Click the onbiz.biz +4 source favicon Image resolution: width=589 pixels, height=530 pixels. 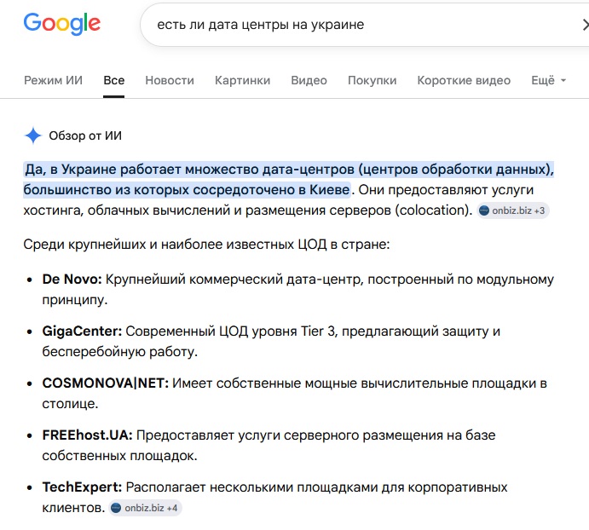tap(116, 508)
